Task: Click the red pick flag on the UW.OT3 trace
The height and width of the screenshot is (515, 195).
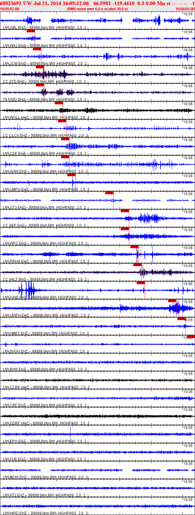Action: pyautogui.click(x=109, y=193)
